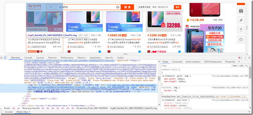The image size is (253, 115).
Task: Click the pencil feedback sidebar icon
Action: tap(241, 20)
